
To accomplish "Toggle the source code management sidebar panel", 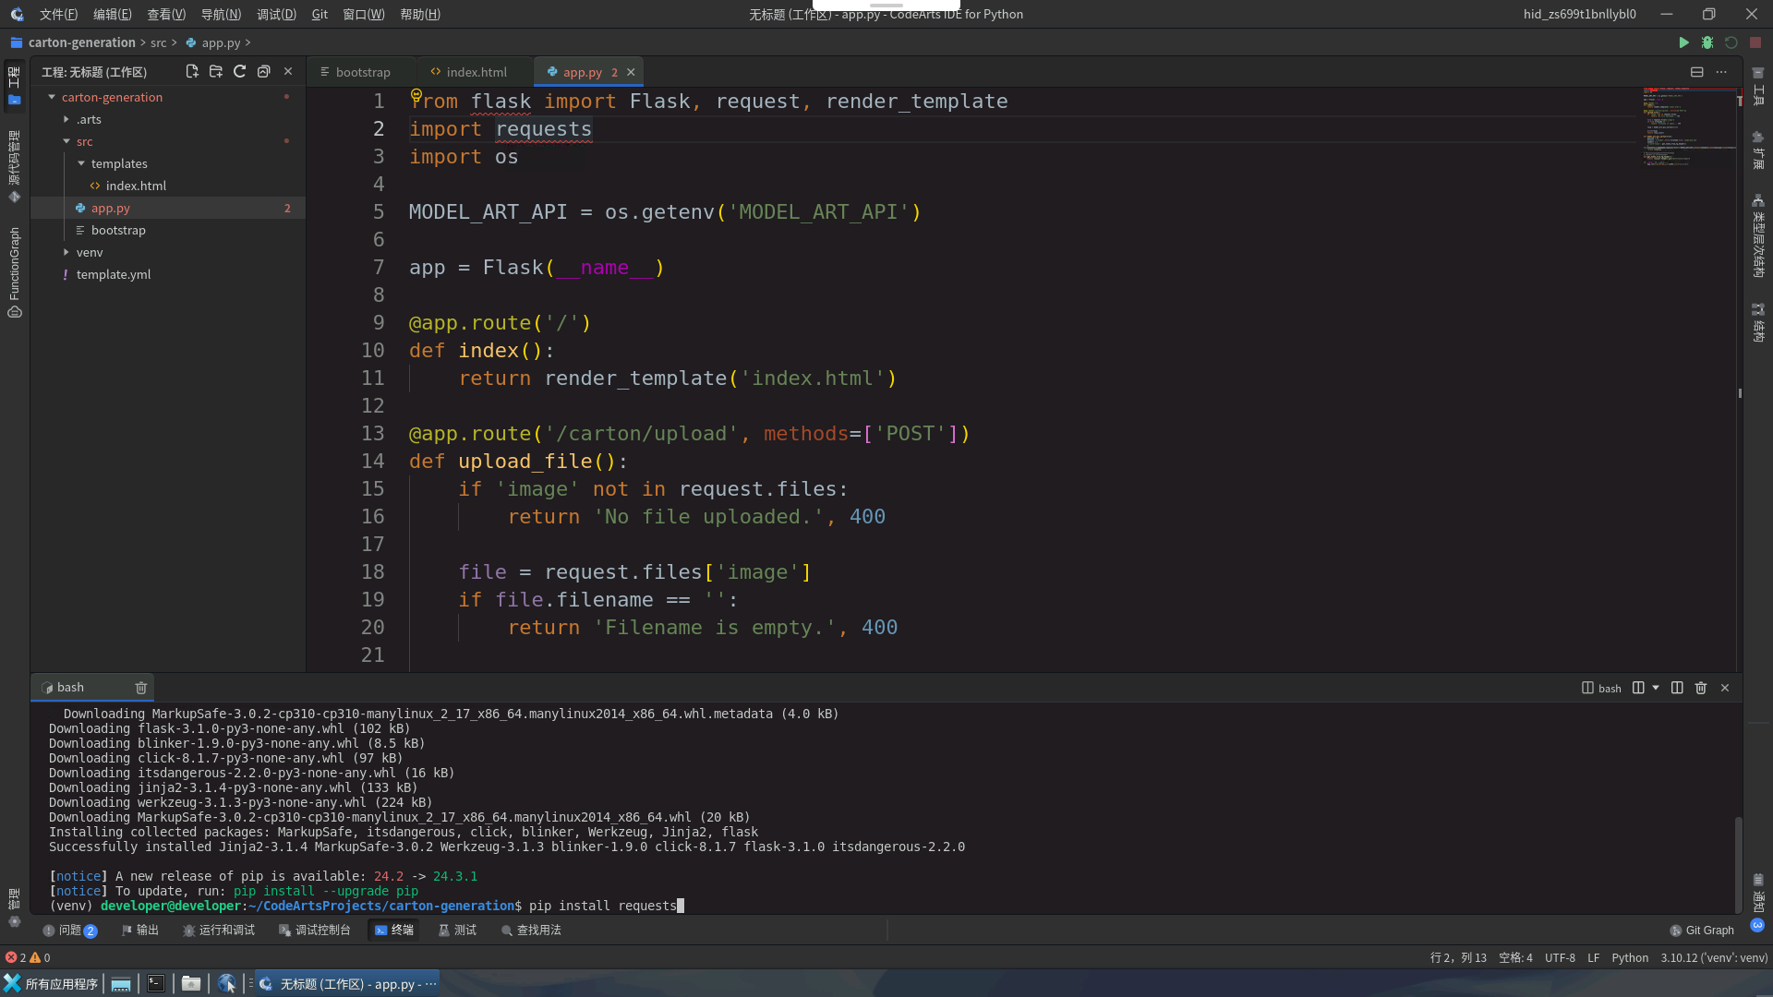I will pyautogui.click(x=14, y=166).
